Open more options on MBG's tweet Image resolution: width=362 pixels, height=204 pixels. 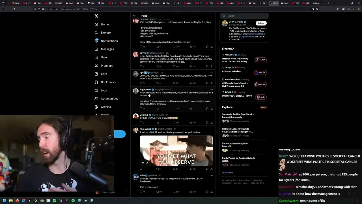click(x=211, y=176)
